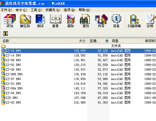Open the 收藏夹(O) menu
The image size is (156, 121).
pyautogui.click(x=53, y=10)
